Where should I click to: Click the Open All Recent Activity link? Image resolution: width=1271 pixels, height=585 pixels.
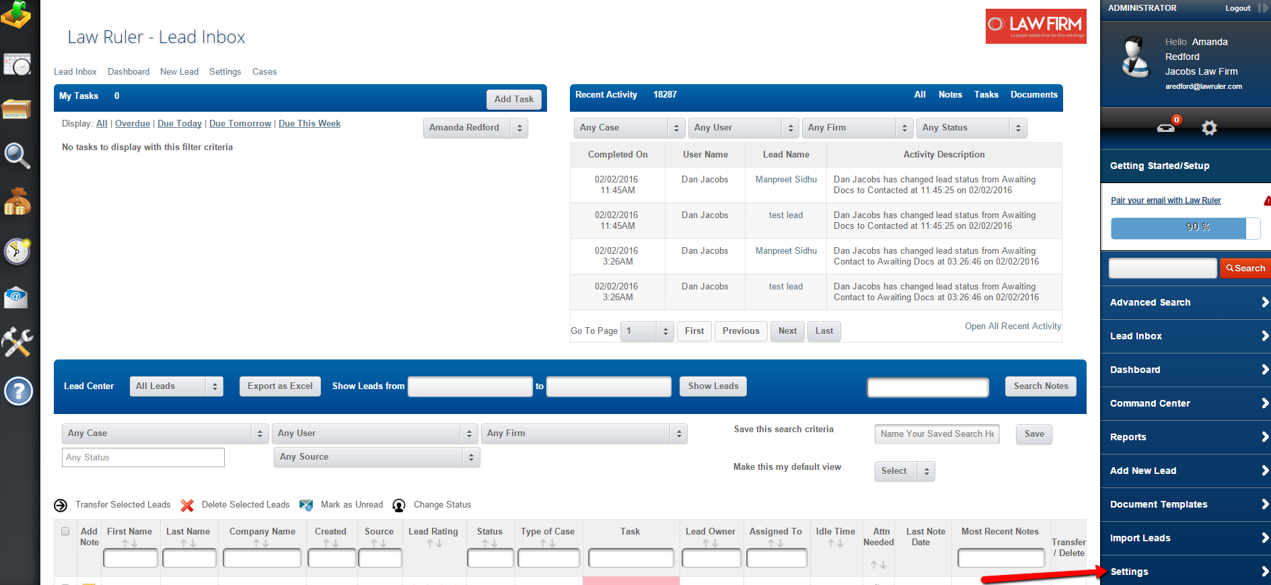pos(1013,326)
